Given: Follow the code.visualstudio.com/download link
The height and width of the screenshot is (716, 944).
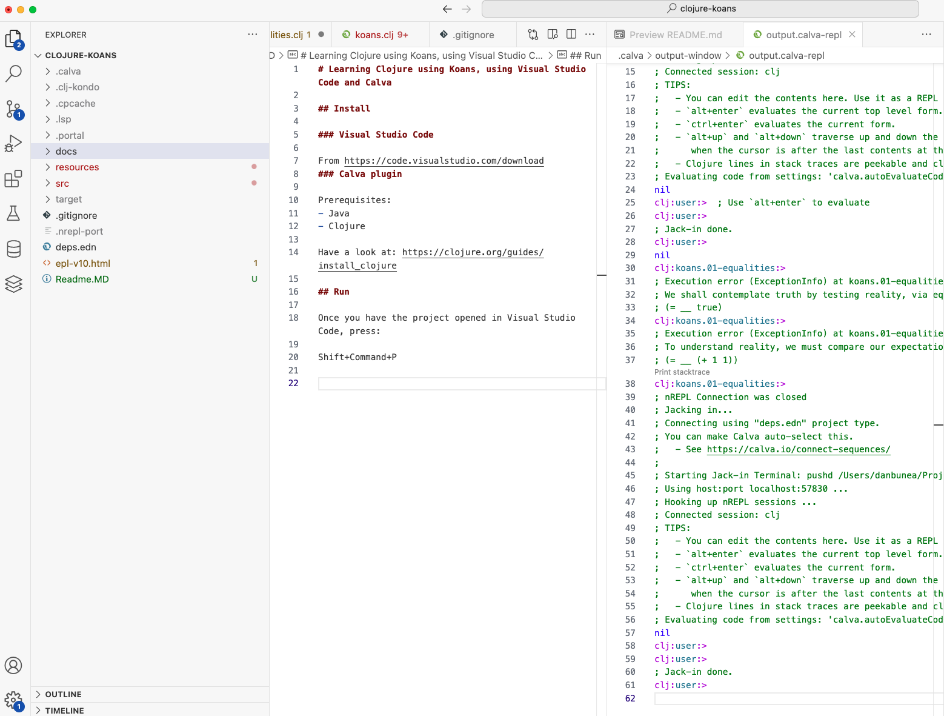Looking at the screenshot, I should 444,161.
